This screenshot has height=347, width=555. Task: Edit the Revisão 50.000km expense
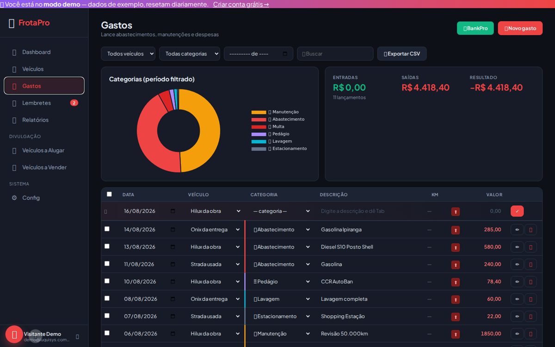517,334
